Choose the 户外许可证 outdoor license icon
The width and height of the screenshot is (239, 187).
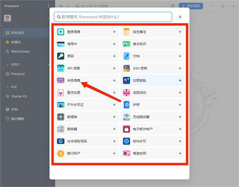tap(61, 105)
